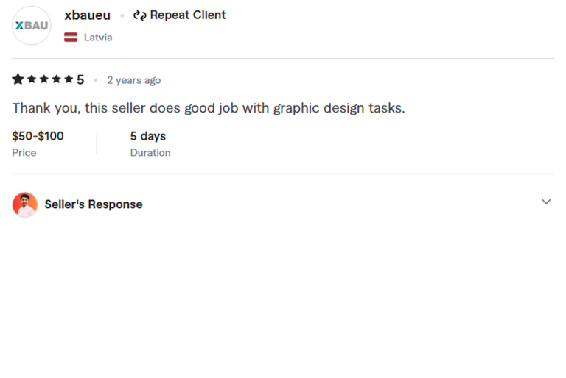This screenshot has width=566, height=378.
Task: Click the seller's profile picture
Action: (x=25, y=204)
